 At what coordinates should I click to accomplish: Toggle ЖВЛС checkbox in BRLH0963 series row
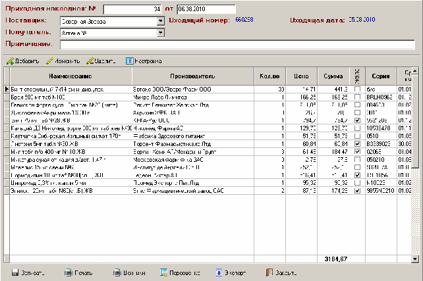[358, 97]
